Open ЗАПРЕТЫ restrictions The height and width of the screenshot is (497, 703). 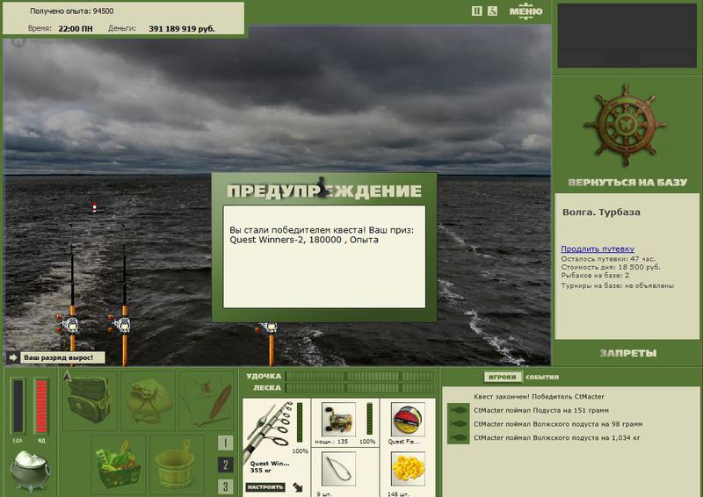click(x=628, y=353)
